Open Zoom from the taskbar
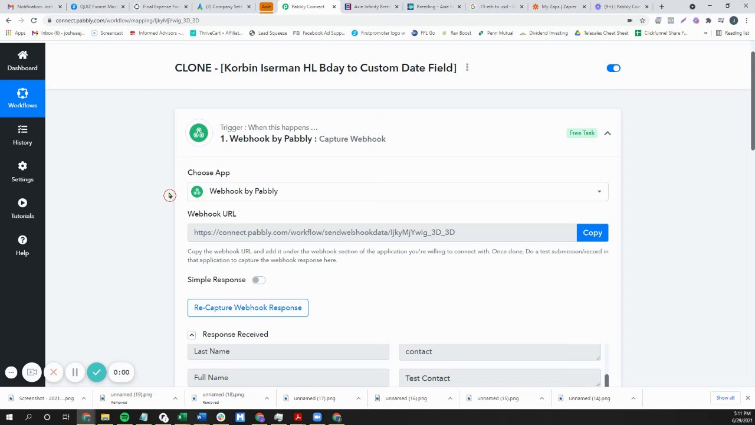The height and width of the screenshot is (425, 755). click(x=317, y=417)
